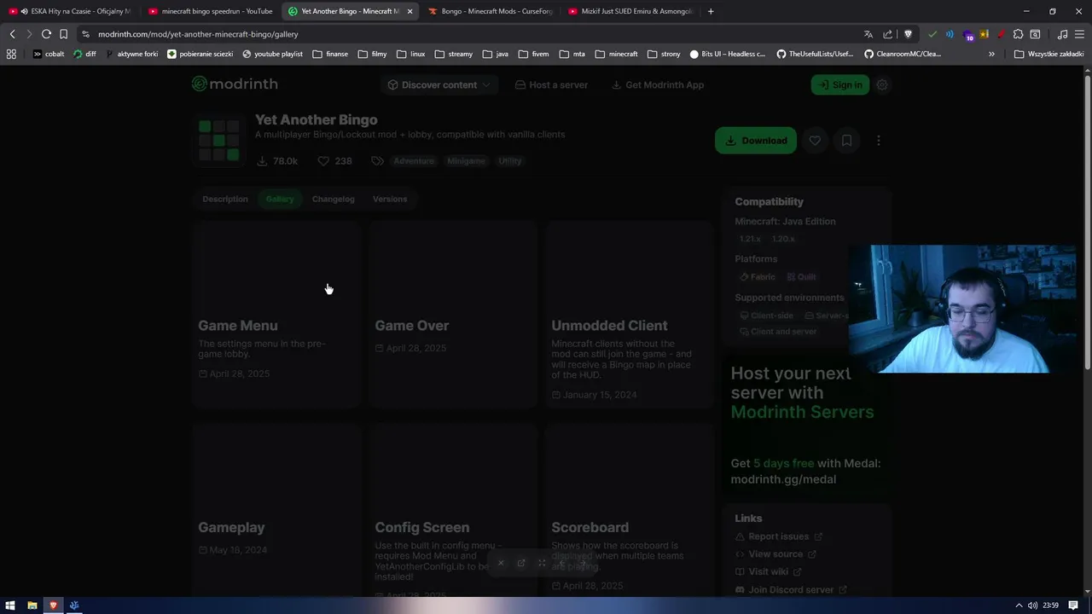The image size is (1092, 614).
Task: Open a new browser tab with plus
Action: click(x=711, y=11)
